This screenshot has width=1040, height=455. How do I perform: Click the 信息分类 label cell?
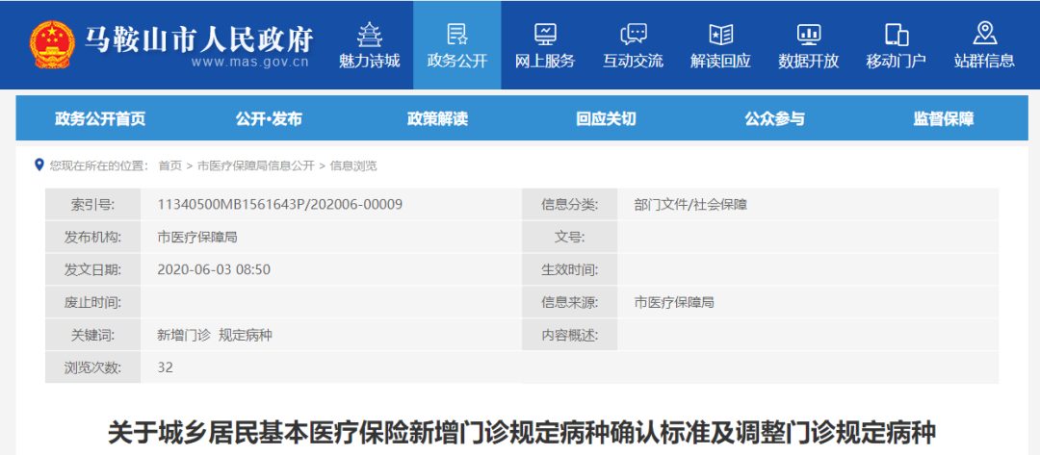coord(570,205)
